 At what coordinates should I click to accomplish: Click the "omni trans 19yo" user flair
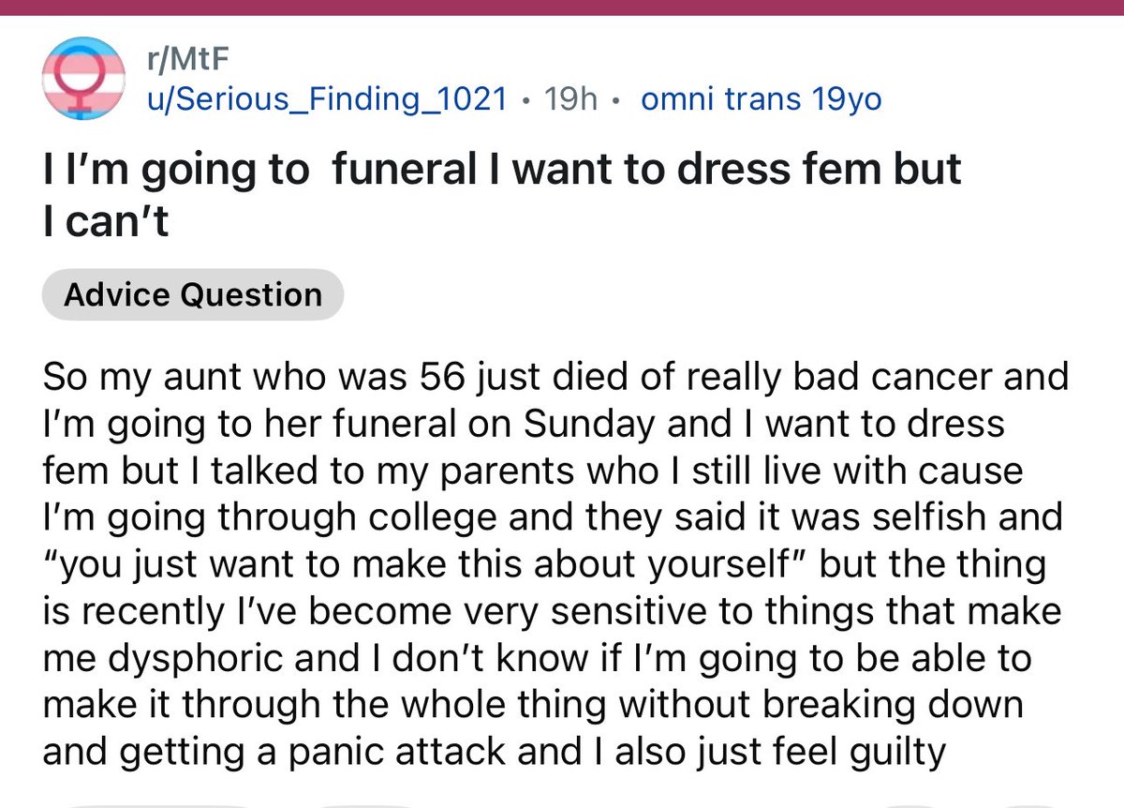tap(761, 97)
